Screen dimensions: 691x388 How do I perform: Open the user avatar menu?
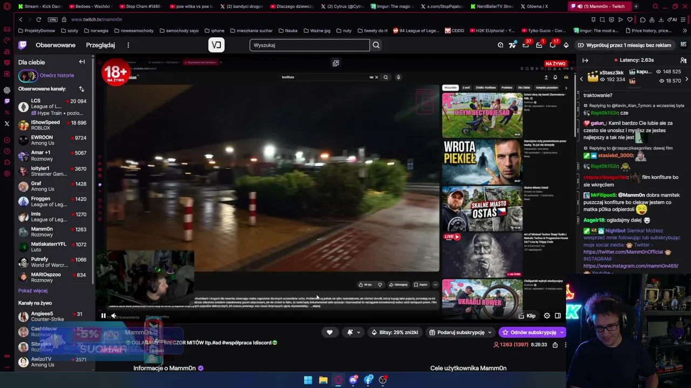(683, 45)
